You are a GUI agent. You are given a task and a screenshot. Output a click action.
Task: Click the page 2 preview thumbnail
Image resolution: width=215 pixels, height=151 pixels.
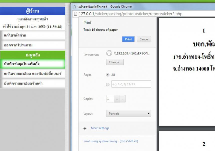(x=187, y=141)
